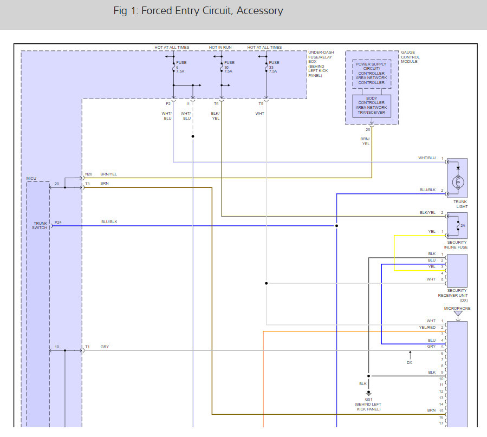Click MICU pin number '20'
The width and height of the screenshot is (487, 437).
(57, 184)
